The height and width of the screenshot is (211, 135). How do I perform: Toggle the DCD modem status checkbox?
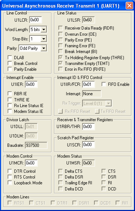[104, 189]
